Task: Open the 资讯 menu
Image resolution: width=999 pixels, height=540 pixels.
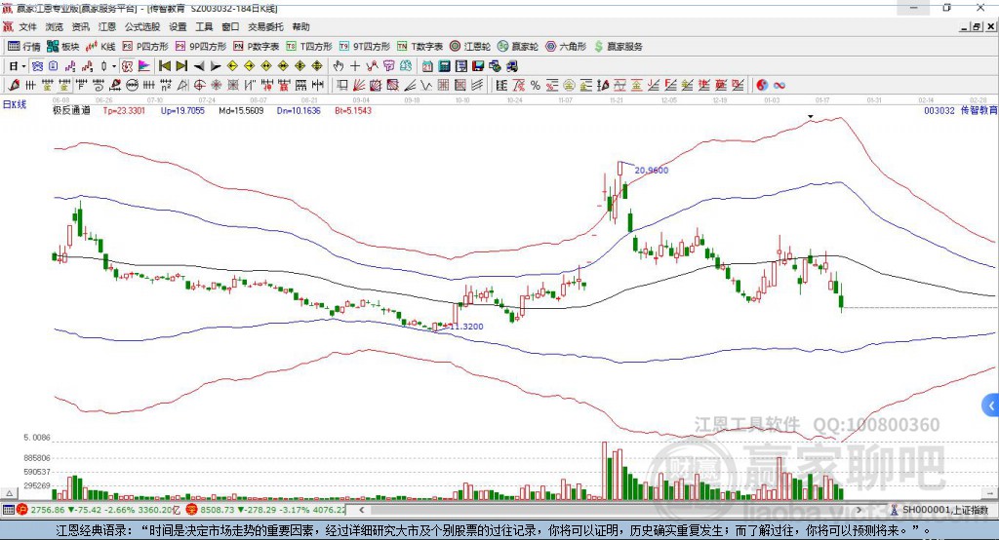Action: click(81, 26)
